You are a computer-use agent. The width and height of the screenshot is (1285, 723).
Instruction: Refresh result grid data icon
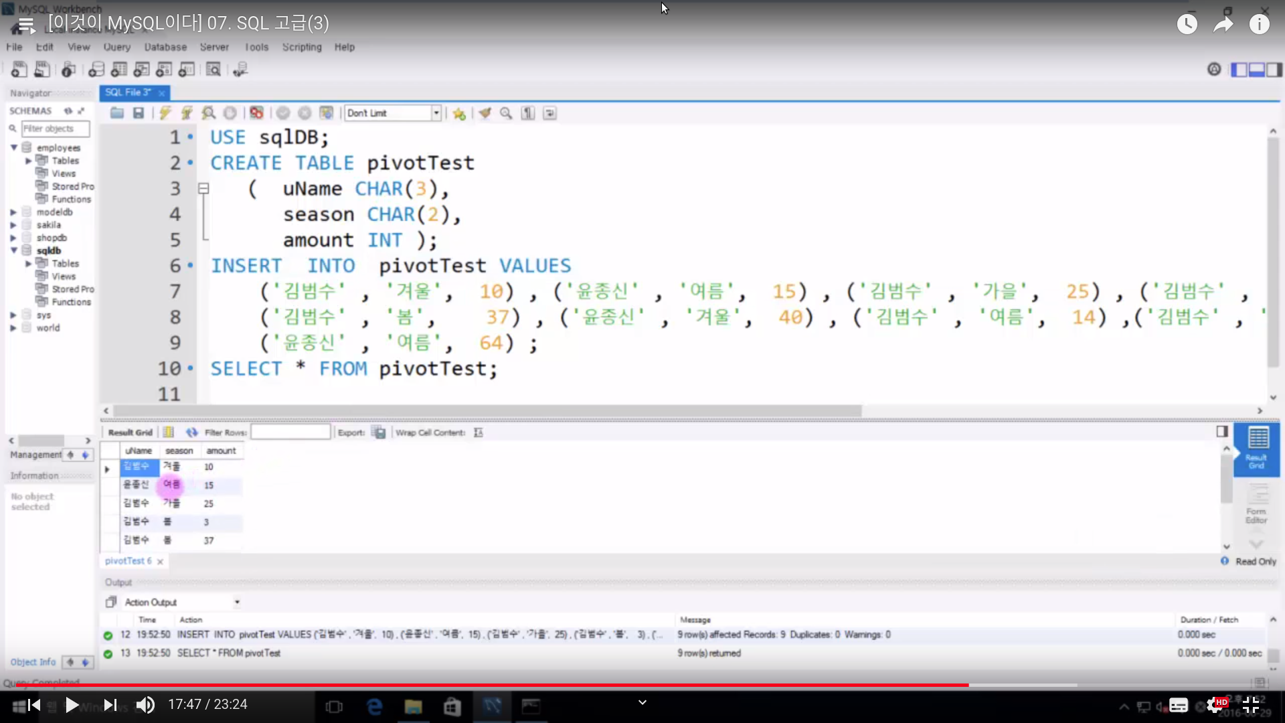click(192, 432)
